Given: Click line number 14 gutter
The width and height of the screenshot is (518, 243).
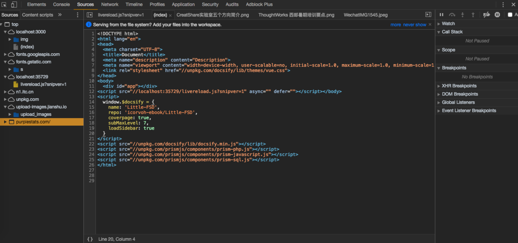Looking at the screenshot, I should tap(91, 102).
